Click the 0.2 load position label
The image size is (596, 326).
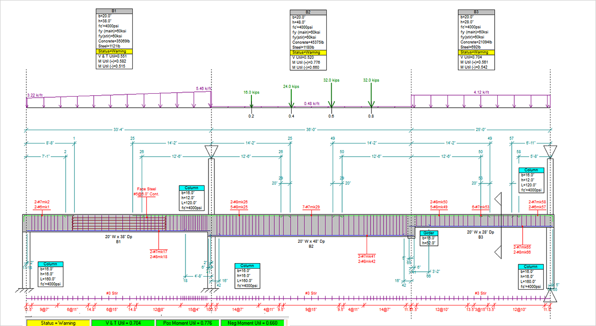[251, 116]
